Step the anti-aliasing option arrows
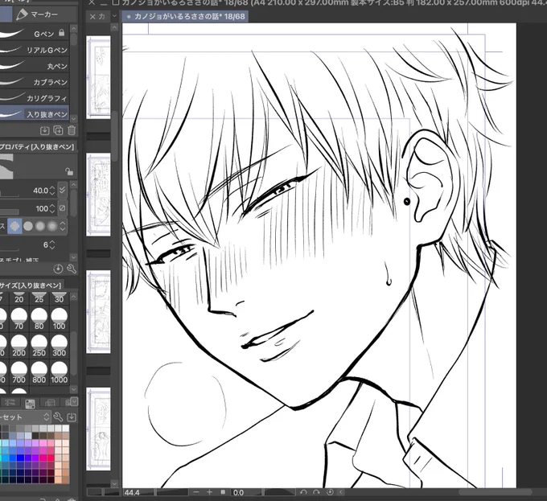This screenshot has height=501, width=547. point(63,226)
